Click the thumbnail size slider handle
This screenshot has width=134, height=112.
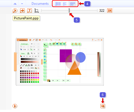coord(69,10)
